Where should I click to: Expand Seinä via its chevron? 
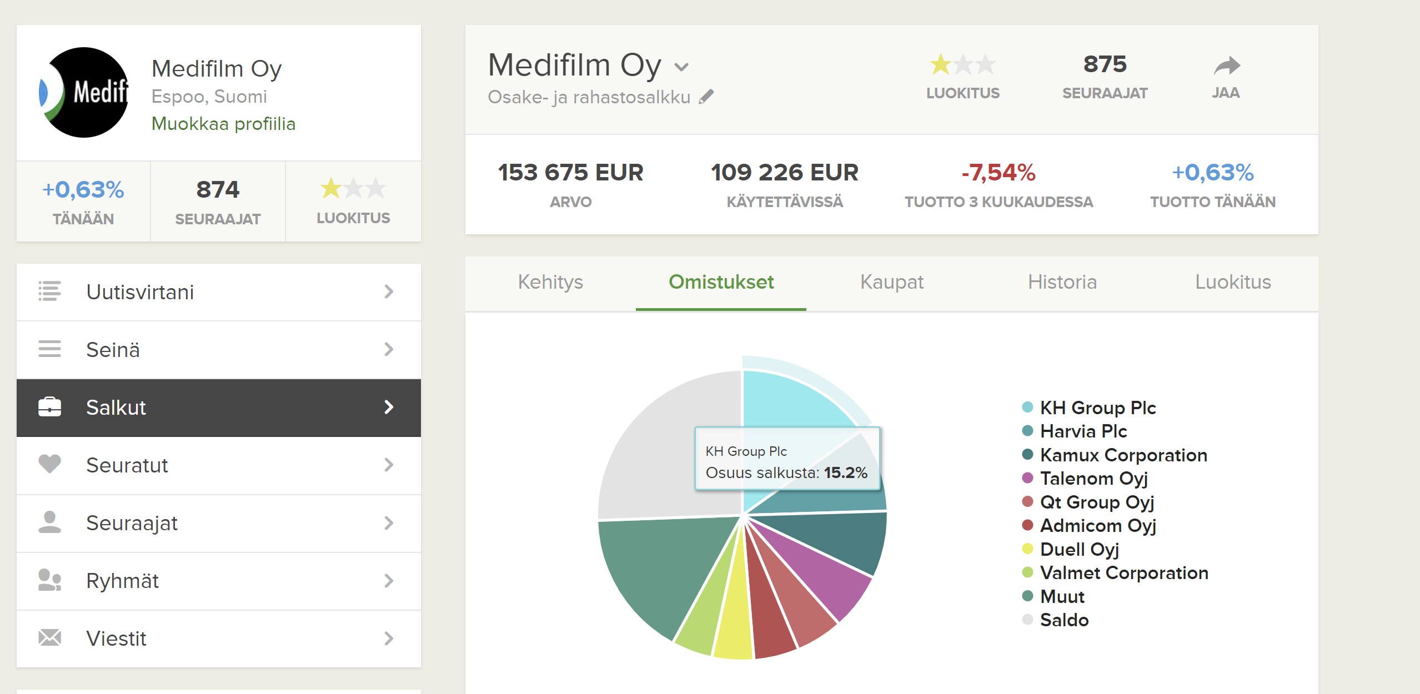389,349
